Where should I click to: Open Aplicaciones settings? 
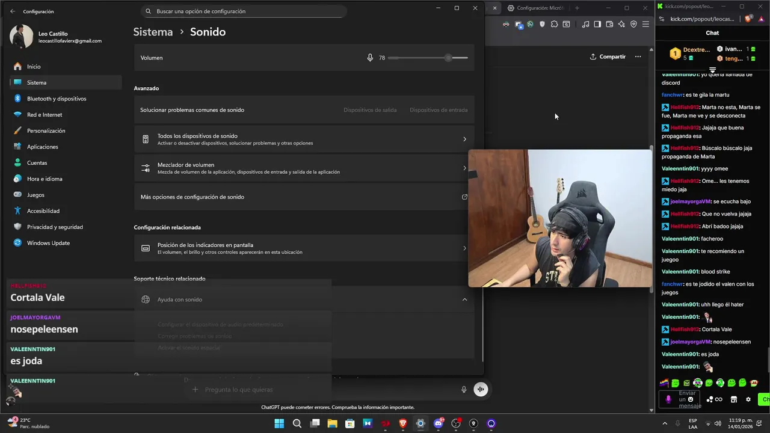(x=66, y=147)
